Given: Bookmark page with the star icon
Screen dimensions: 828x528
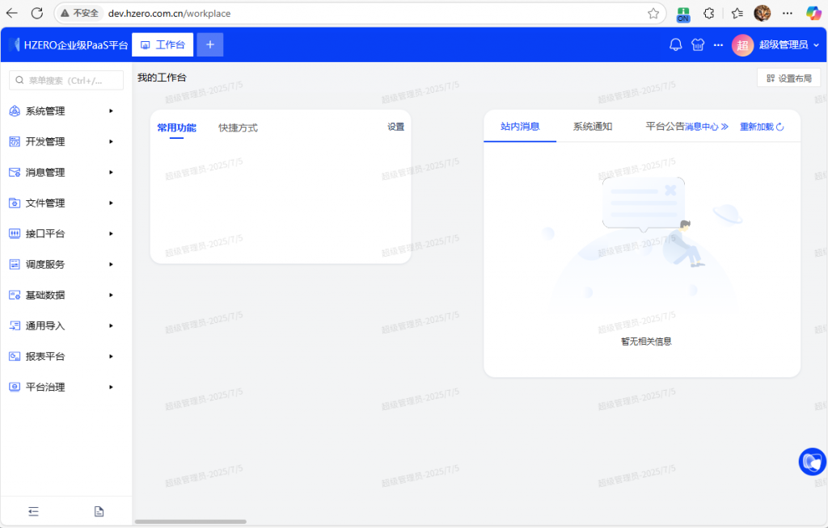Looking at the screenshot, I should point(653,13).
